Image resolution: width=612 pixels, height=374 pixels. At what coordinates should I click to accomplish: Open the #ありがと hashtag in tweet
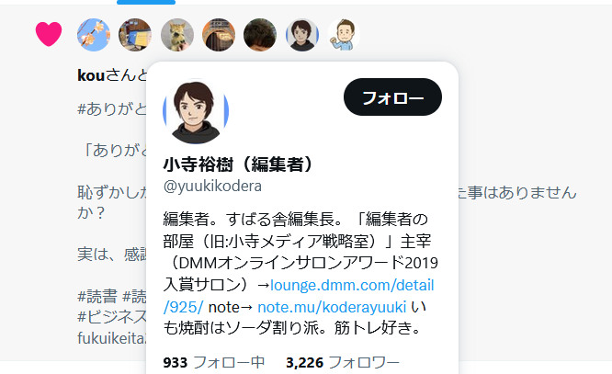(112, 109)
